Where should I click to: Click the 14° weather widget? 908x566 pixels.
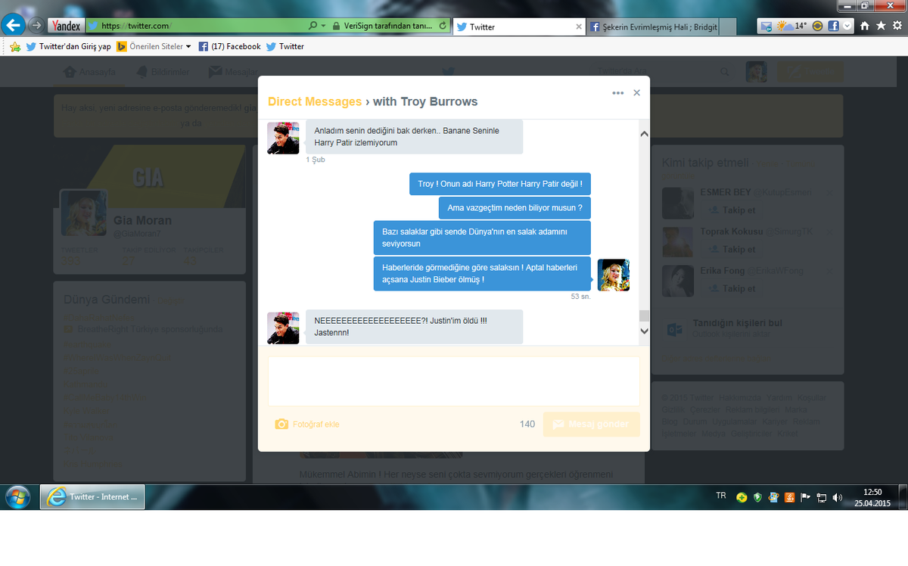[x=791, y=26]
